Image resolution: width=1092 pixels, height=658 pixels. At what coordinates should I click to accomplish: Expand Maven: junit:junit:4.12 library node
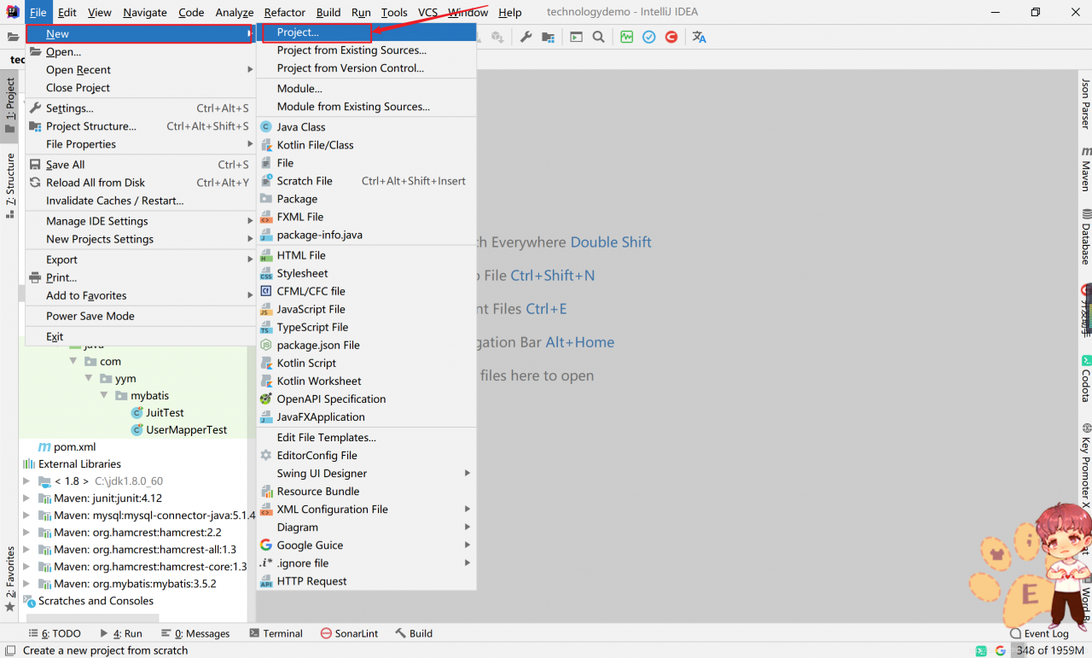27,498
